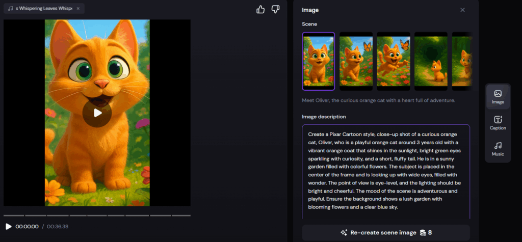Open the Music tab in sidebar
Image resolution: width=522 pixels, height=242 pixels.
point(498,149)
